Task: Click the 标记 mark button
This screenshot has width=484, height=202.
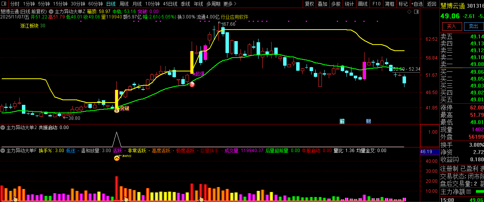Action: (403, 4)
